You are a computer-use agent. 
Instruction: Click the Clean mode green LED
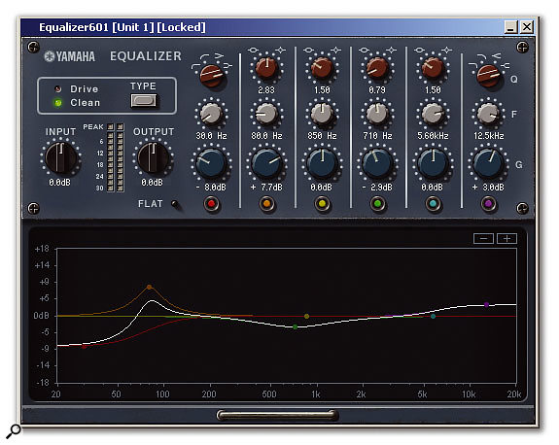(x=57, y=103)
